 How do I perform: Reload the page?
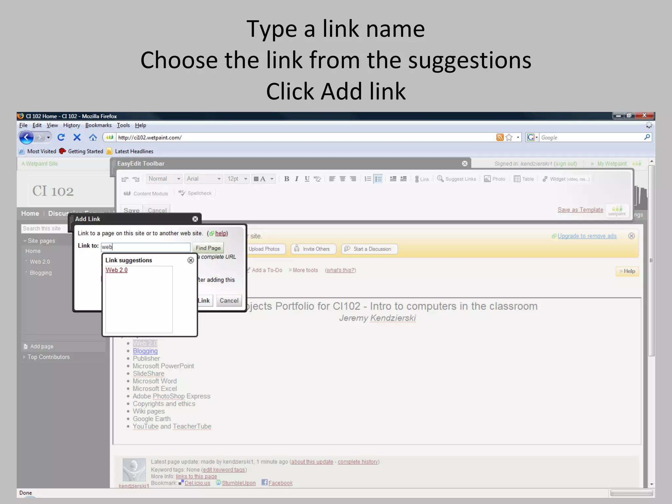click(x=61, y=137)
